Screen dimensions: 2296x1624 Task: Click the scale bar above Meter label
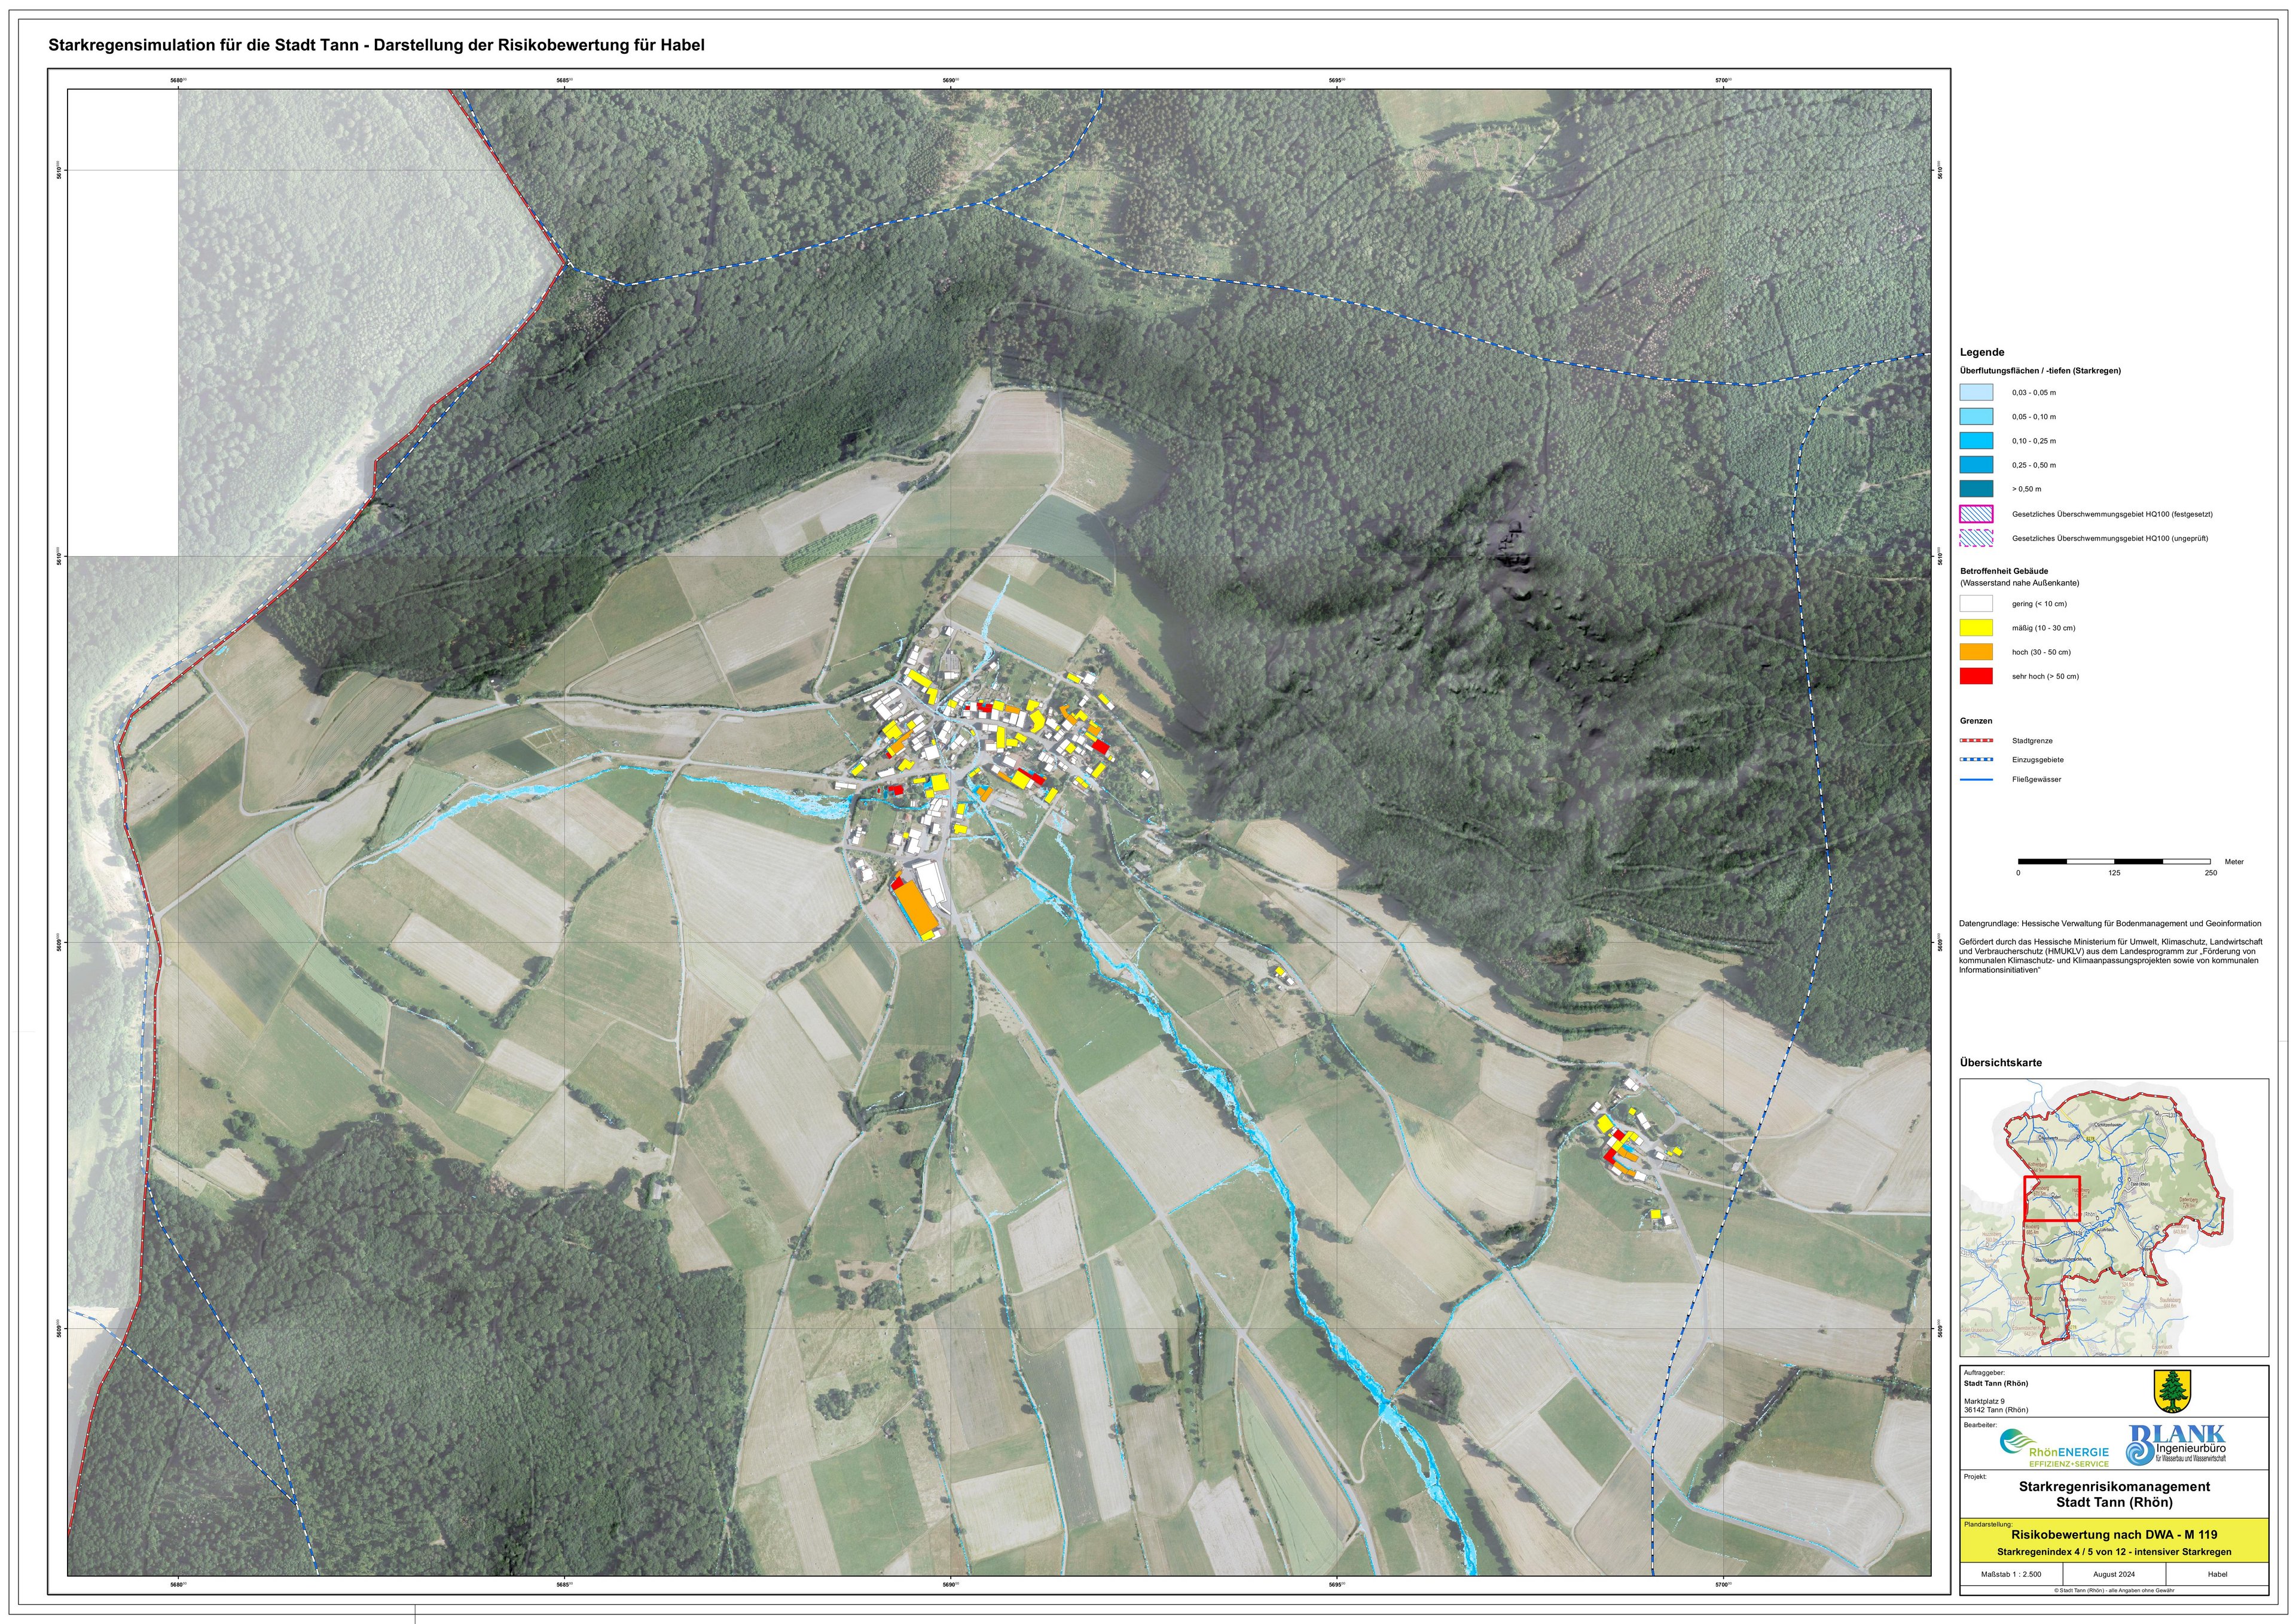(2114, 861)
